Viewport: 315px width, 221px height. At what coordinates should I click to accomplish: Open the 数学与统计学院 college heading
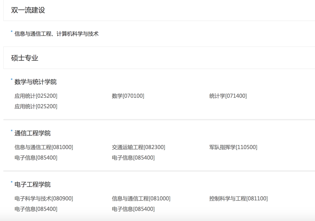36,82
